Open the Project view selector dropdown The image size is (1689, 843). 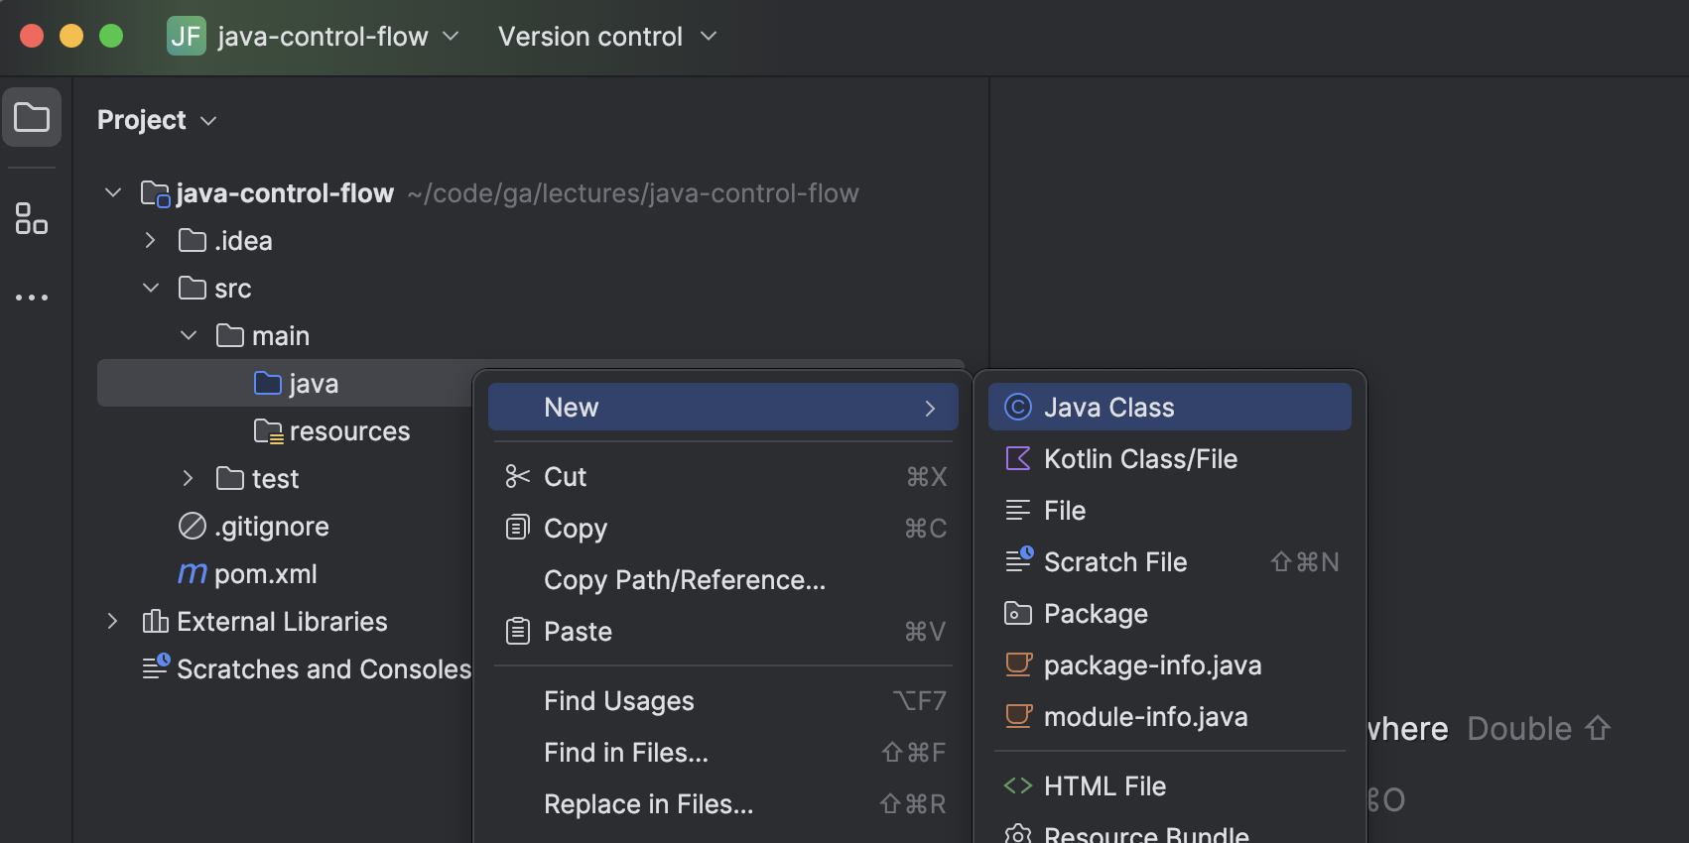tap(157, 120)
